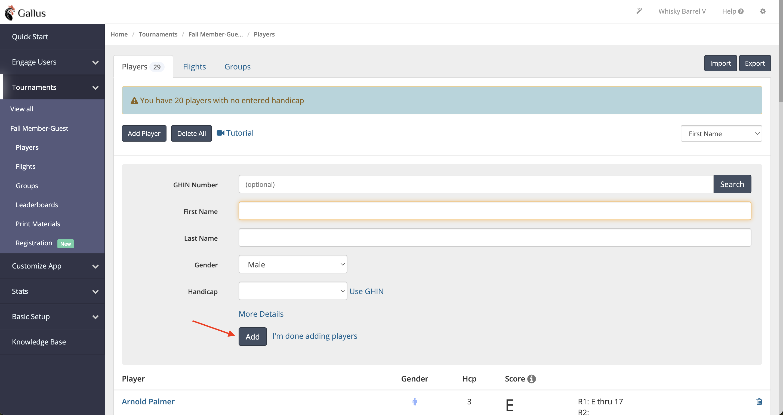Focus the Last Name input field
This screenshot has width=783, height=415.
495,238
